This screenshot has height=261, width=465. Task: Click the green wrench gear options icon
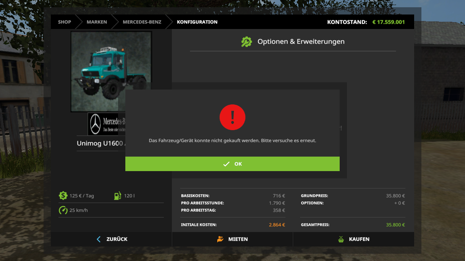pos(246,42)
